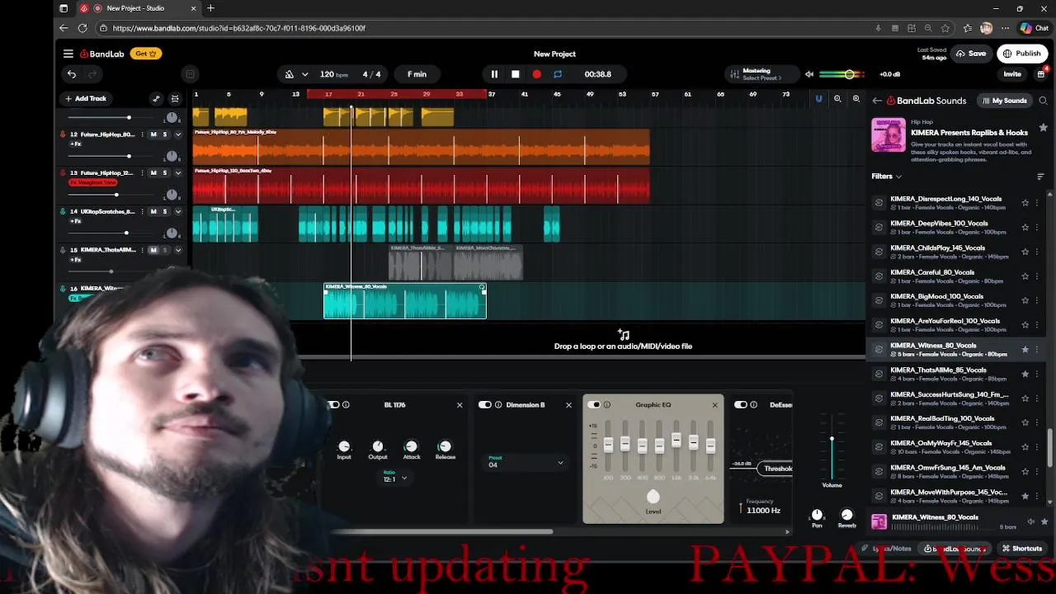Solo track 12 Future_HipHop
The height and width of the screenshot is (594, 1056).
(x=164, y=134)
